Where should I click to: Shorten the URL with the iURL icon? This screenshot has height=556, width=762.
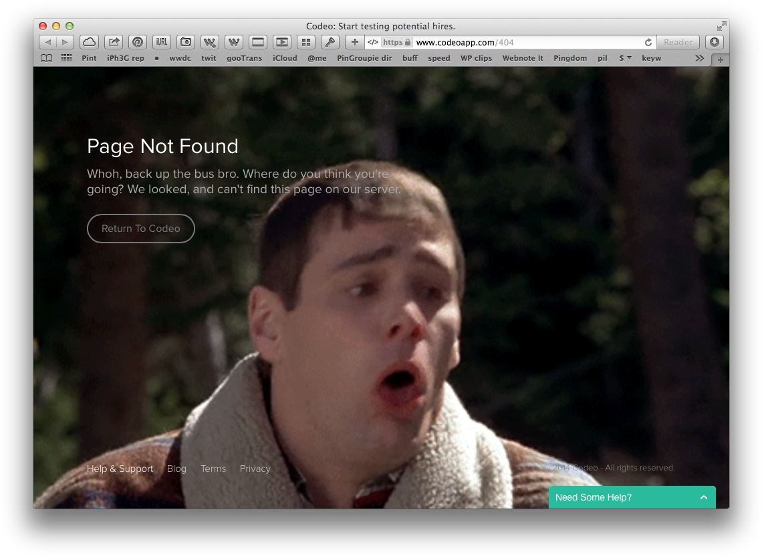162,41
